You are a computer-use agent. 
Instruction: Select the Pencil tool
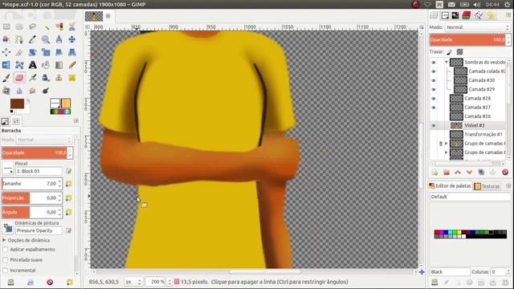point(72,65)
